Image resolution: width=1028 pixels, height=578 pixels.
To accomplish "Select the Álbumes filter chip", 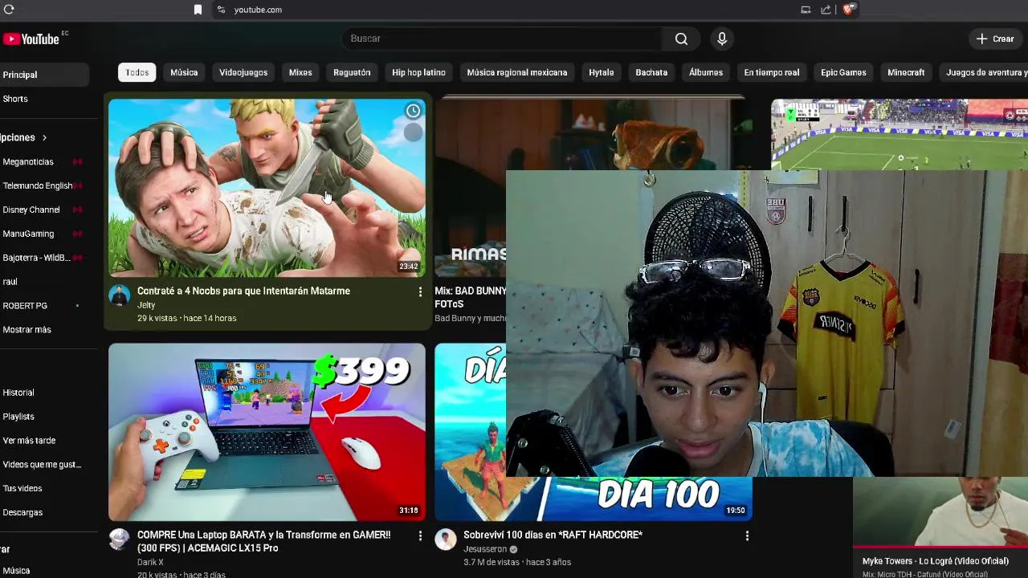I will point(706,72).
